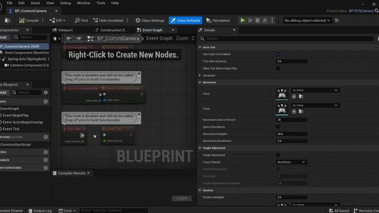The image size is (379, 213).
Task: Add a new variable with plus icon
Action: coord(46,160)
